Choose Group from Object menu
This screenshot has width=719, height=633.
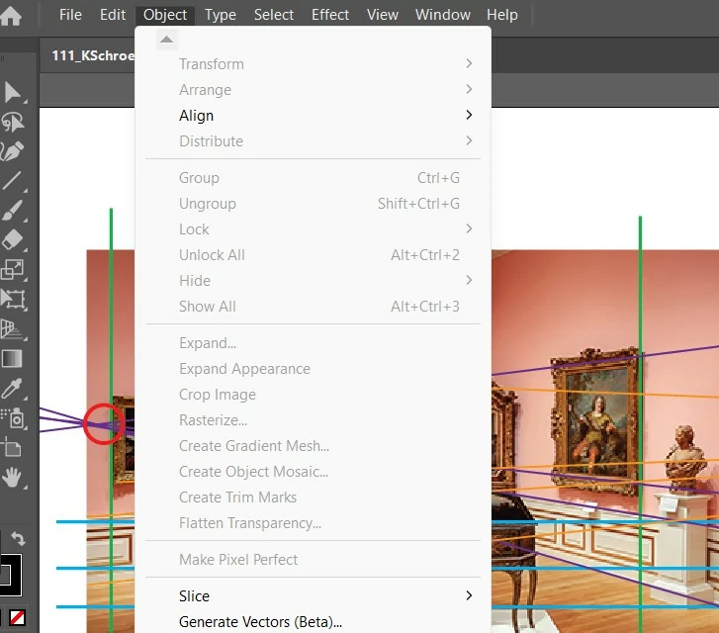pyautogui.click(x=314, y=177)
